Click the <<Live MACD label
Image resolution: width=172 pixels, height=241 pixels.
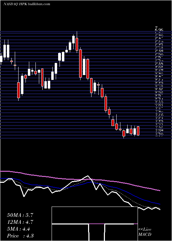click(x=145, y=232)
